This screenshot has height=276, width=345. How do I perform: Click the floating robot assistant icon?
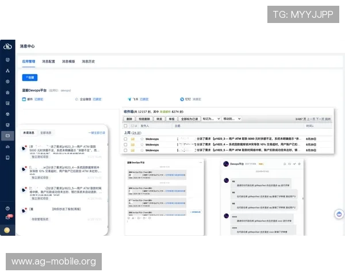[339, 214]
